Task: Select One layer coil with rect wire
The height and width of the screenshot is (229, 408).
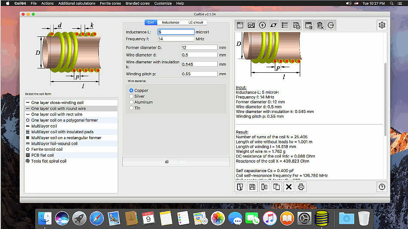Action: pos(71,114)
